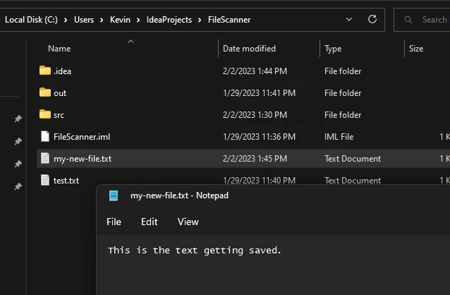Screen dimensions: 450x295
Task: Expand the chevron after IdeaProjects breadcrumb
Action: pos(200,20)
